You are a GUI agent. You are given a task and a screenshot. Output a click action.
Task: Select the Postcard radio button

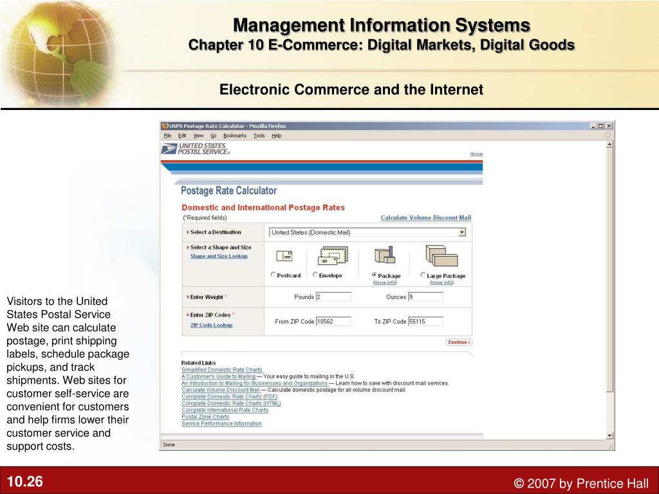coord(273,275)
